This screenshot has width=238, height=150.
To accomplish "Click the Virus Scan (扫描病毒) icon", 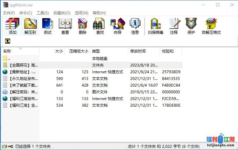I will 156,26.
